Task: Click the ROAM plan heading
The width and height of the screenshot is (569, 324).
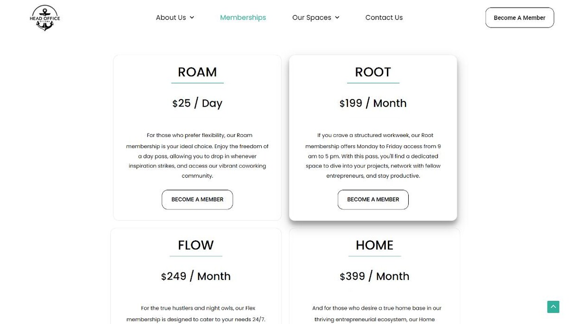Action: (197, 72)
